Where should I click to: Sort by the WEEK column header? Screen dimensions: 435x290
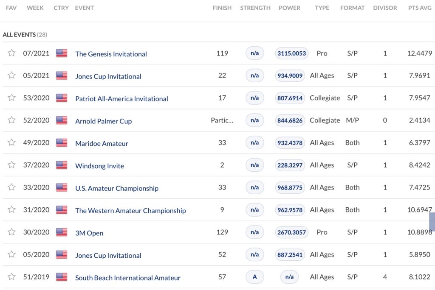[x=36, y=8]
